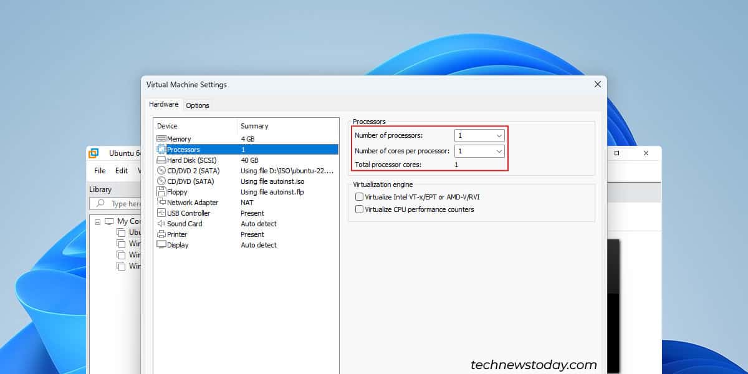The image size is (748, 374).
Task: Select the Memory device icon
Action: tap(161, 139)
